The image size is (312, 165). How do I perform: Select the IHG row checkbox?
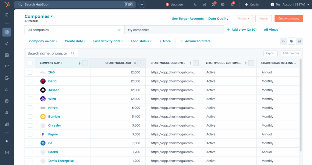pos(30,72)
